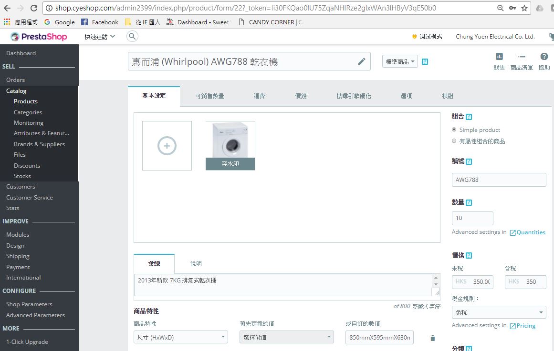Click the reference field AWG788
The width and height of the screenshot is (554, 351).
pos(499,180)
